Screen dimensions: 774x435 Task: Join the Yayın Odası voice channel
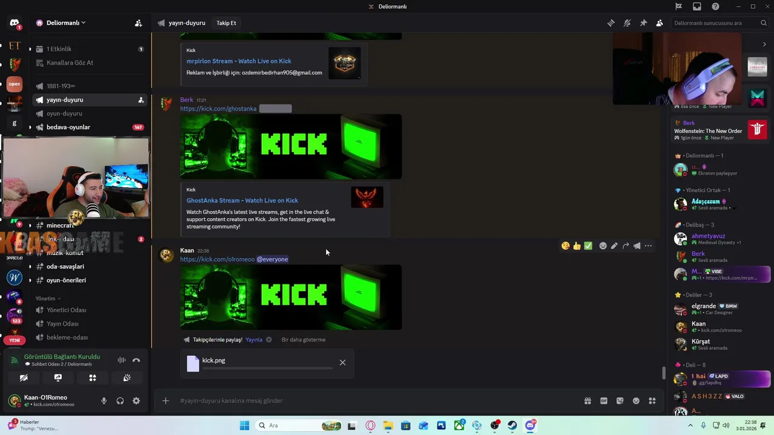89,324
